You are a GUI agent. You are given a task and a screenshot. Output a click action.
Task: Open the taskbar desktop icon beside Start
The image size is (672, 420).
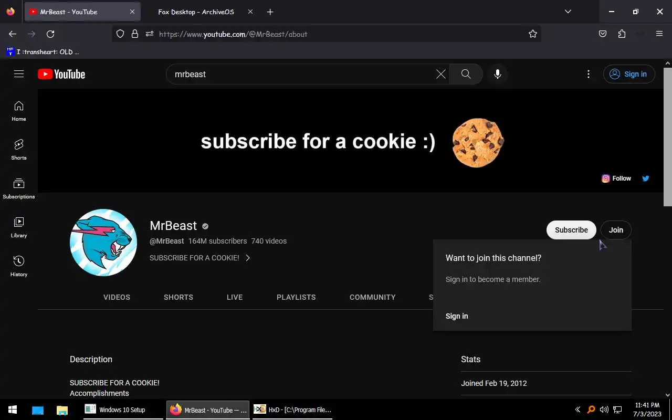tap(38, 409)
